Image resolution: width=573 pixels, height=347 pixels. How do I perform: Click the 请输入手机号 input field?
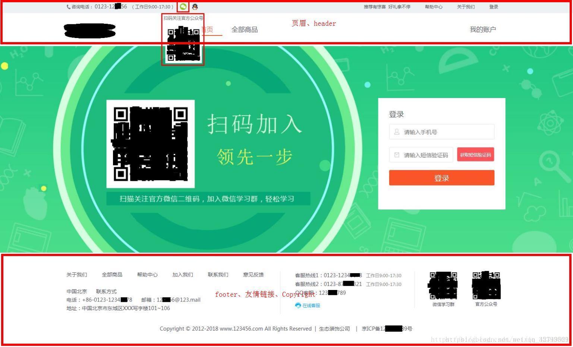(442, 132)
